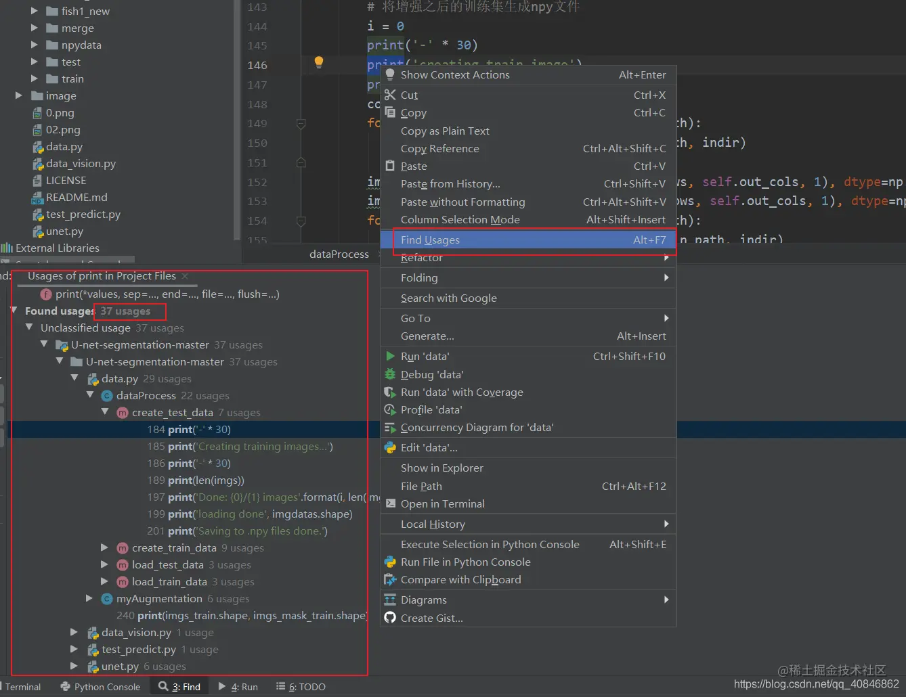Viewport: 906px width, 697px height.
Task: Expand the merge folder
Action: tap(35, 28)
